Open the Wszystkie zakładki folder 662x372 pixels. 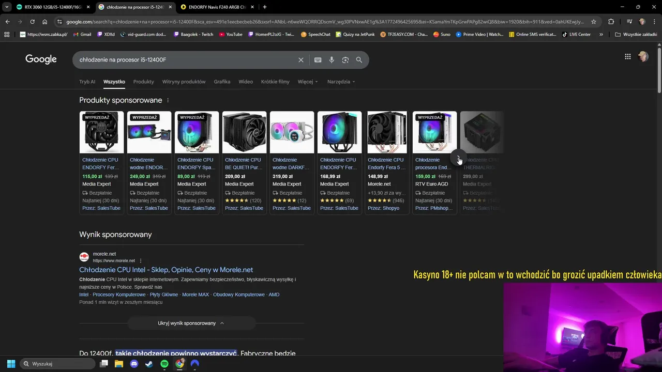pyautogui.click(x=637, y=34)
